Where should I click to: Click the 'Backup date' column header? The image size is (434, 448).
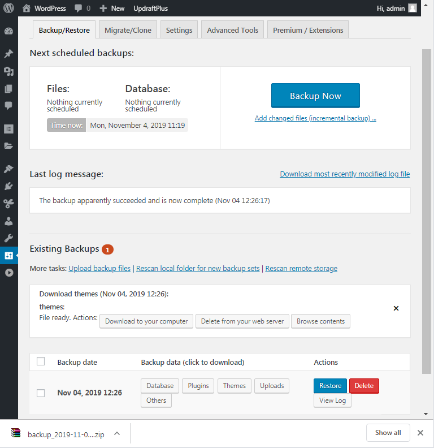(77, 362)
